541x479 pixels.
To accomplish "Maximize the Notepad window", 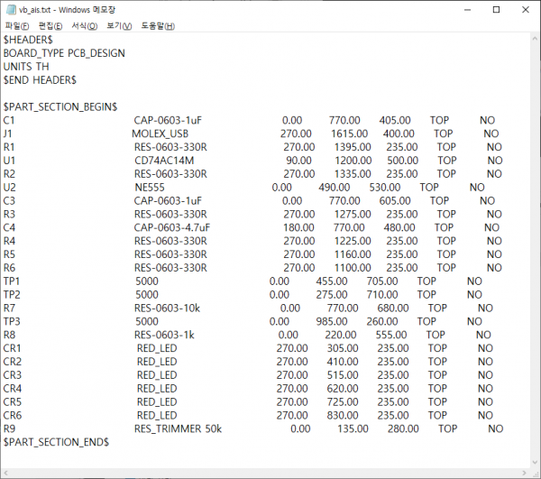I will 494,9.
